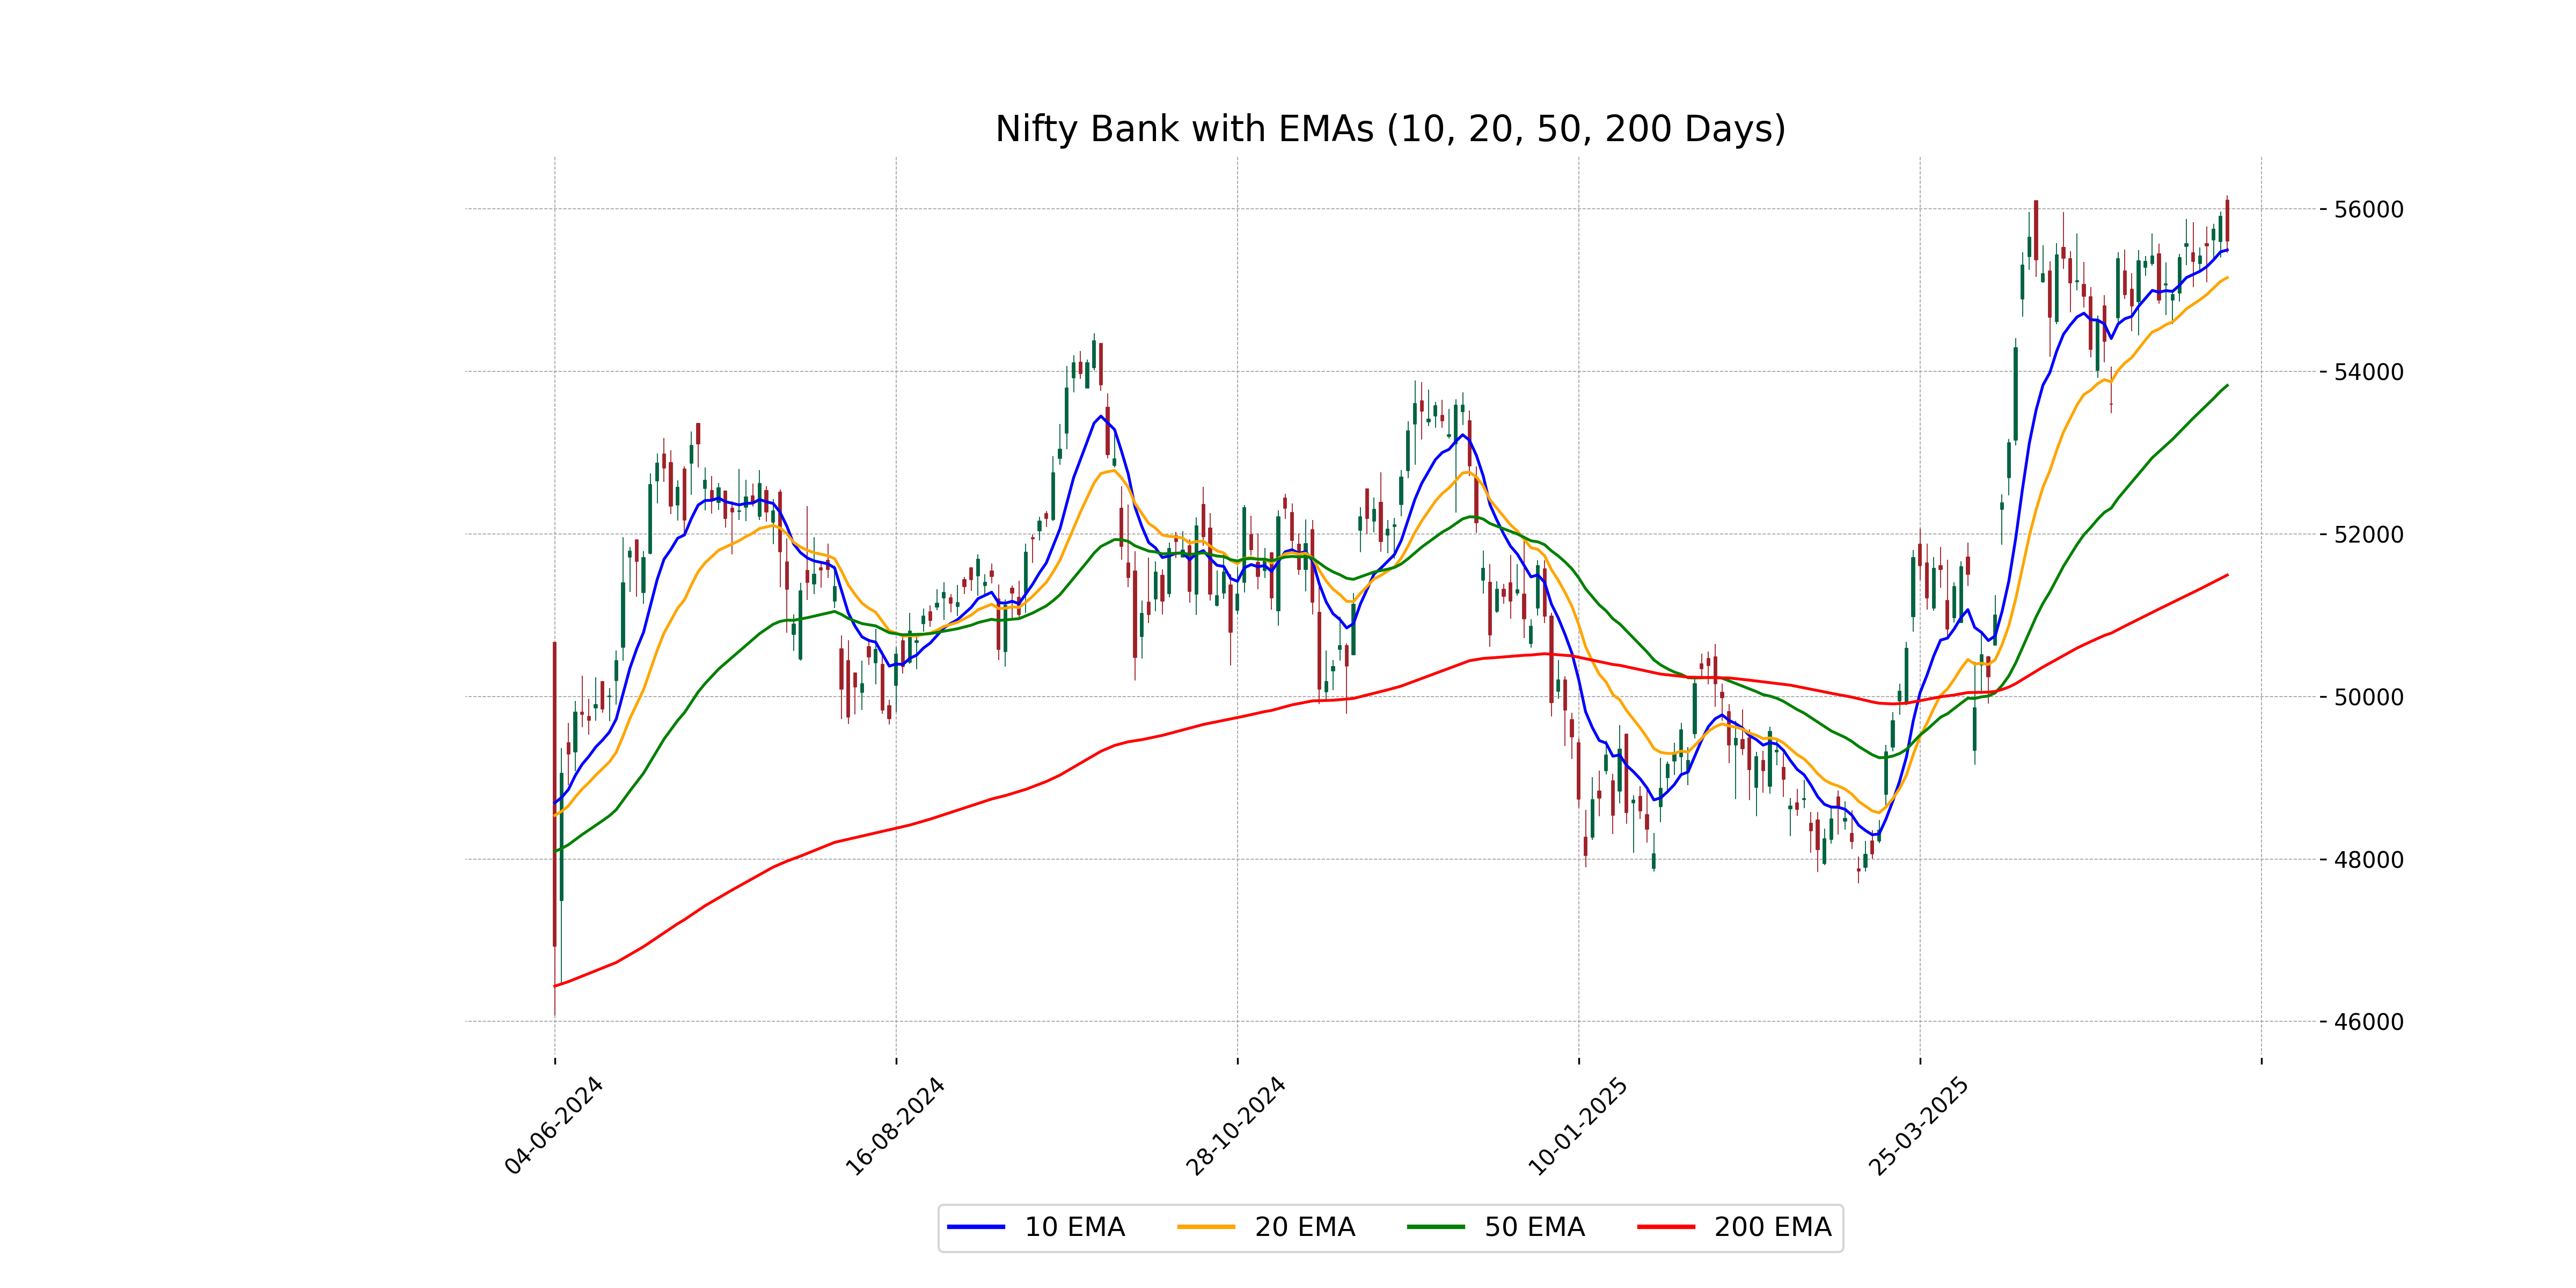This screenshot has height=1288, width=2576.
Task: Click the 56000 y-axis label
Action: (x=2368, y=210)
